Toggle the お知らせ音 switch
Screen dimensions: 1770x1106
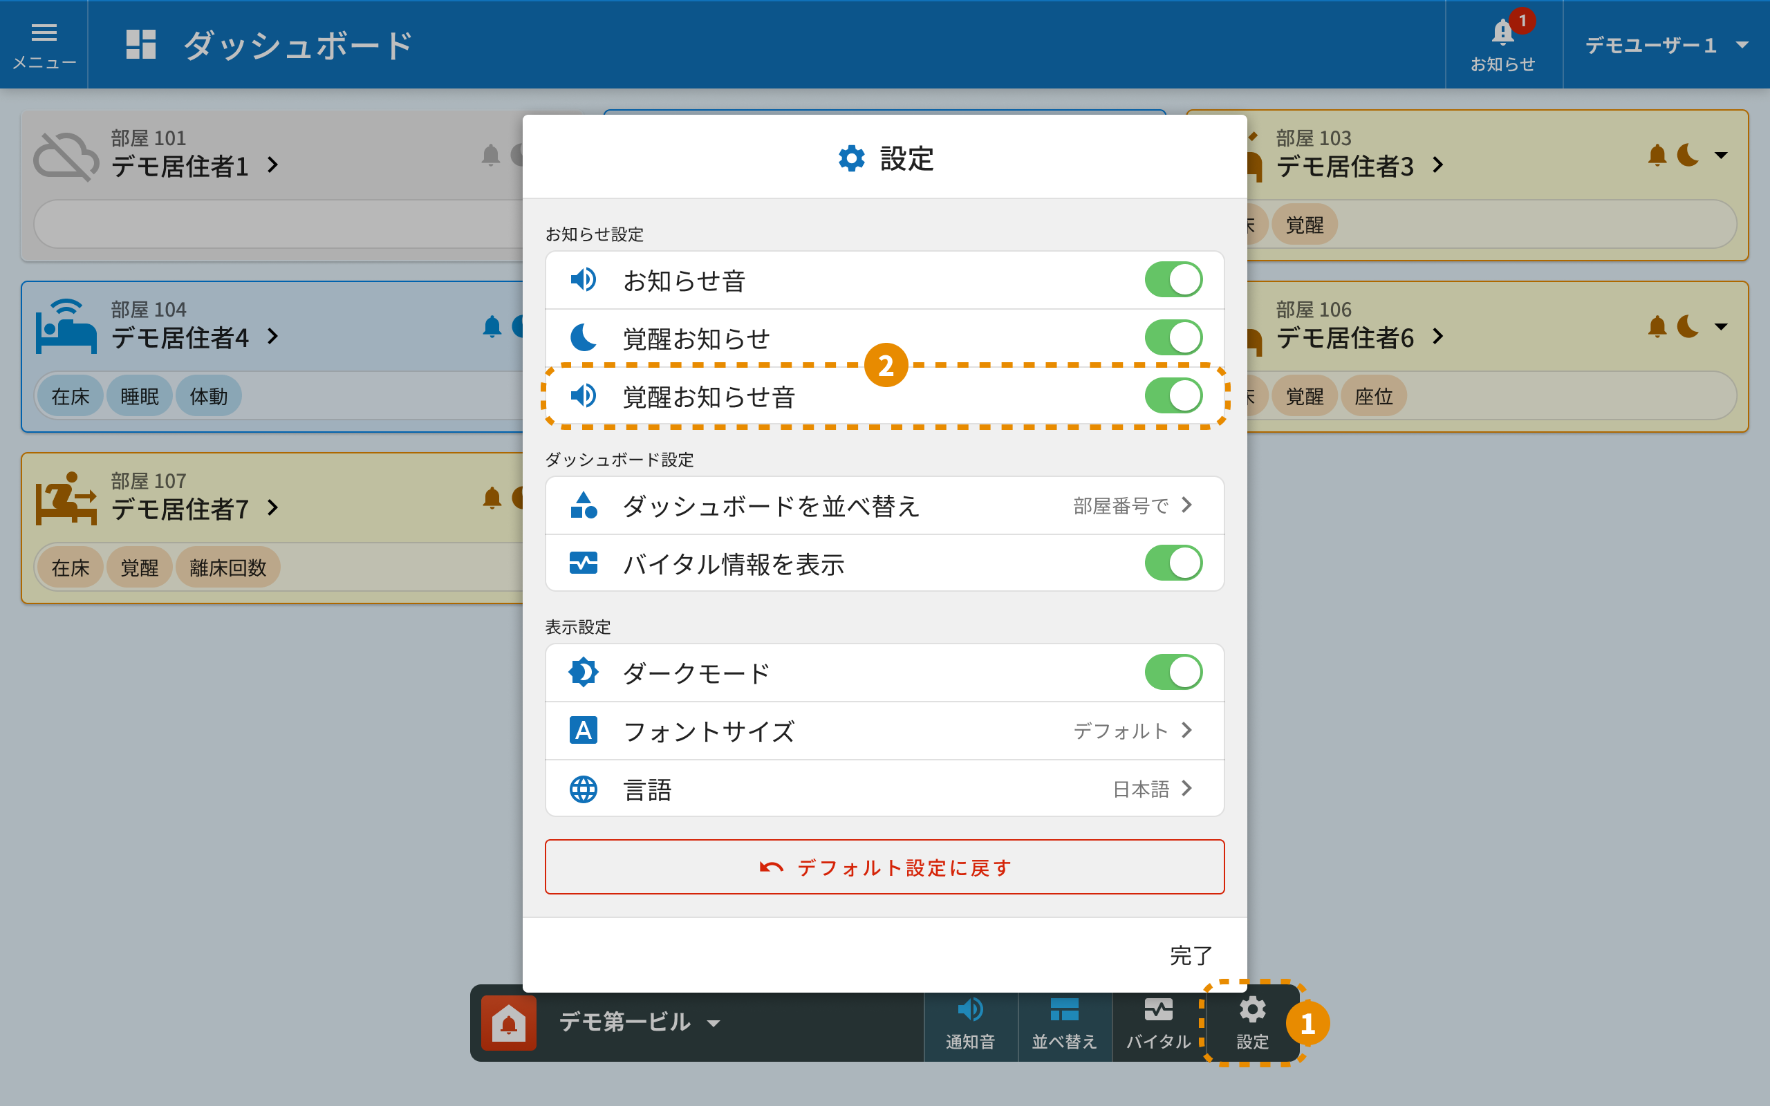point(1173,279)
